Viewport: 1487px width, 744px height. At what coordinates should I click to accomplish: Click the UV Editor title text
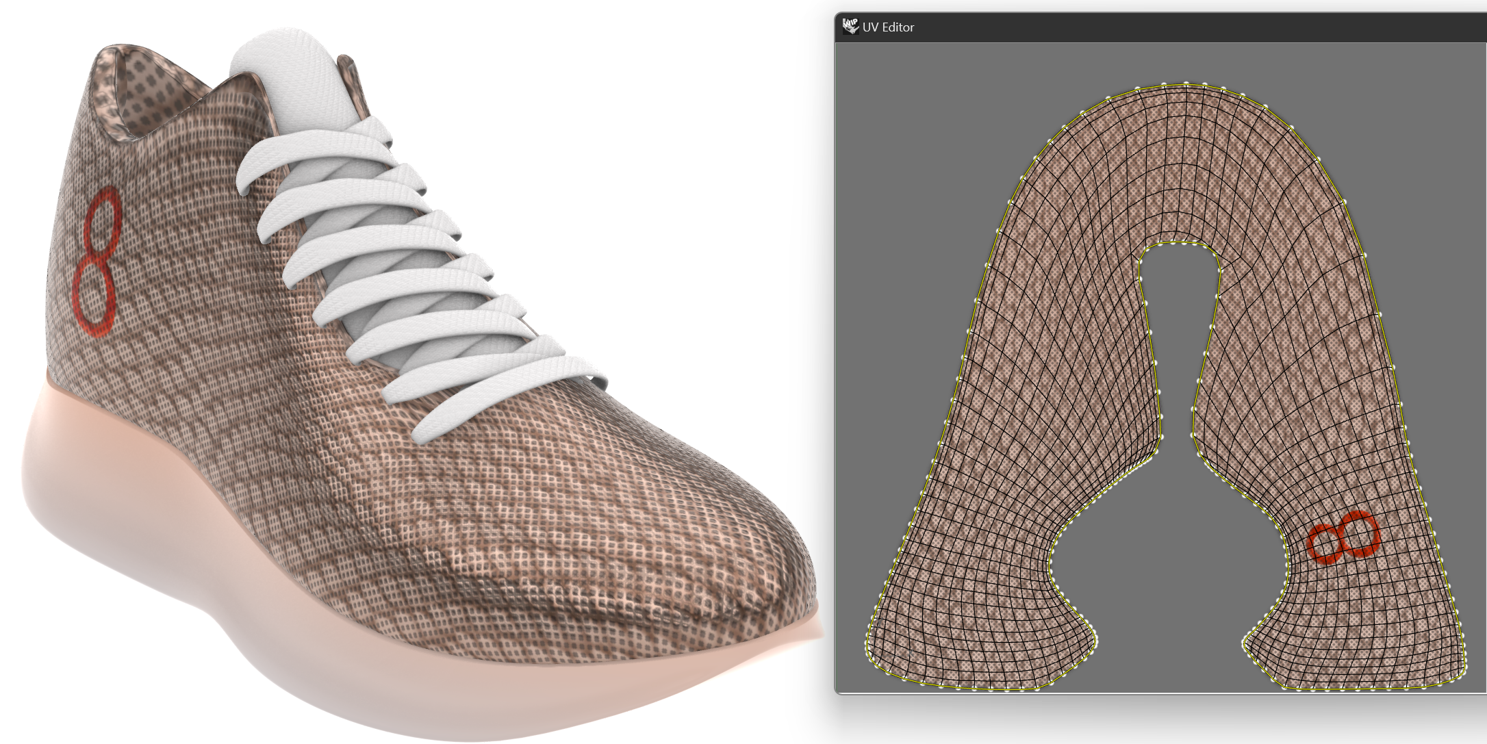(x=888, y=27)
